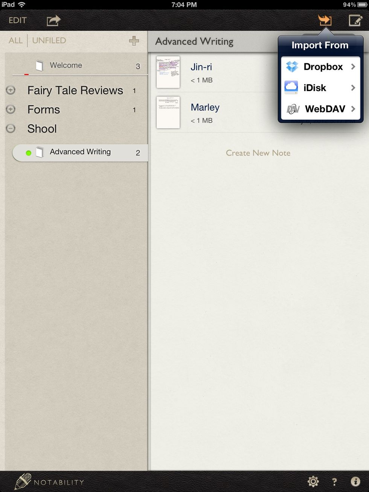Expand the Forms group
The height and width of the screenshot is (492, 369).
tap(11, 109)
